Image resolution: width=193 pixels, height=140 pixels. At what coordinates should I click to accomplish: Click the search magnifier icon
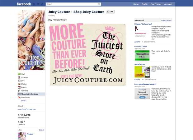99,4
